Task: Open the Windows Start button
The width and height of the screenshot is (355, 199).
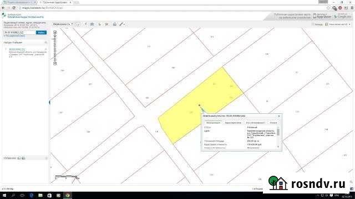Action: tap(4, 195)
